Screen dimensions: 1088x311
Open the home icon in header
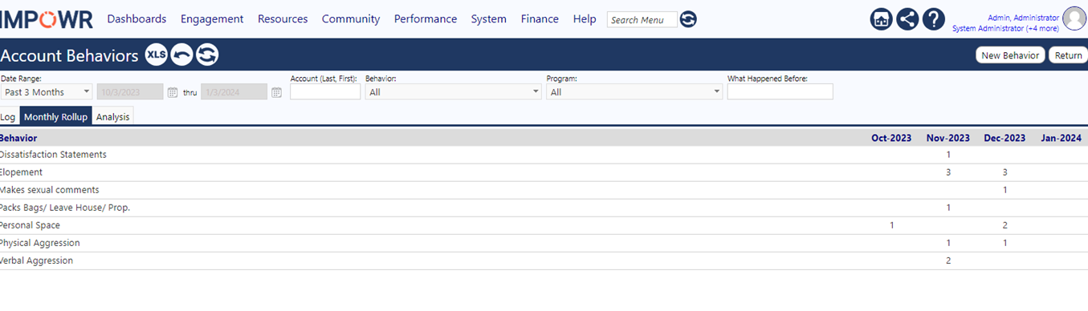(882, 19)
